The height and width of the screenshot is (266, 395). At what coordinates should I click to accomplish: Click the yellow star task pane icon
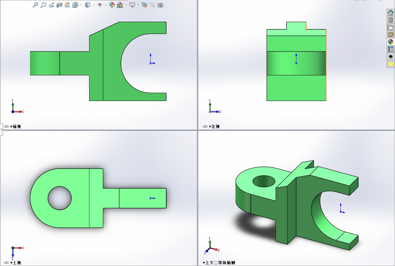(391, 64)
